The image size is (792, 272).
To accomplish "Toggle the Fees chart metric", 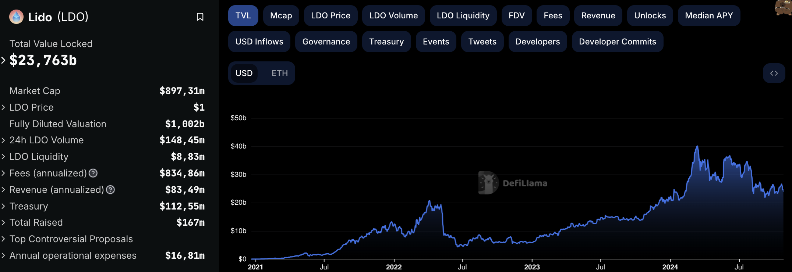I will pos(553,15).
